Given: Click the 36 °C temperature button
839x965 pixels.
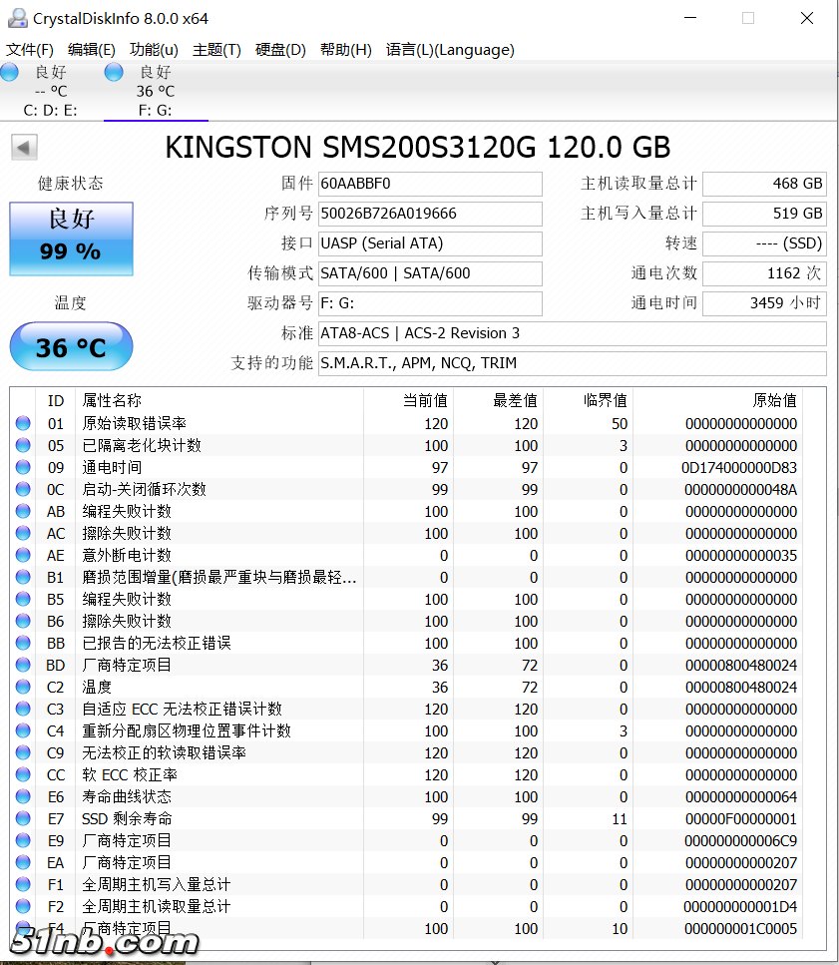Looking at the screenshot, I should pyautogui.click(x=71, y=347).
